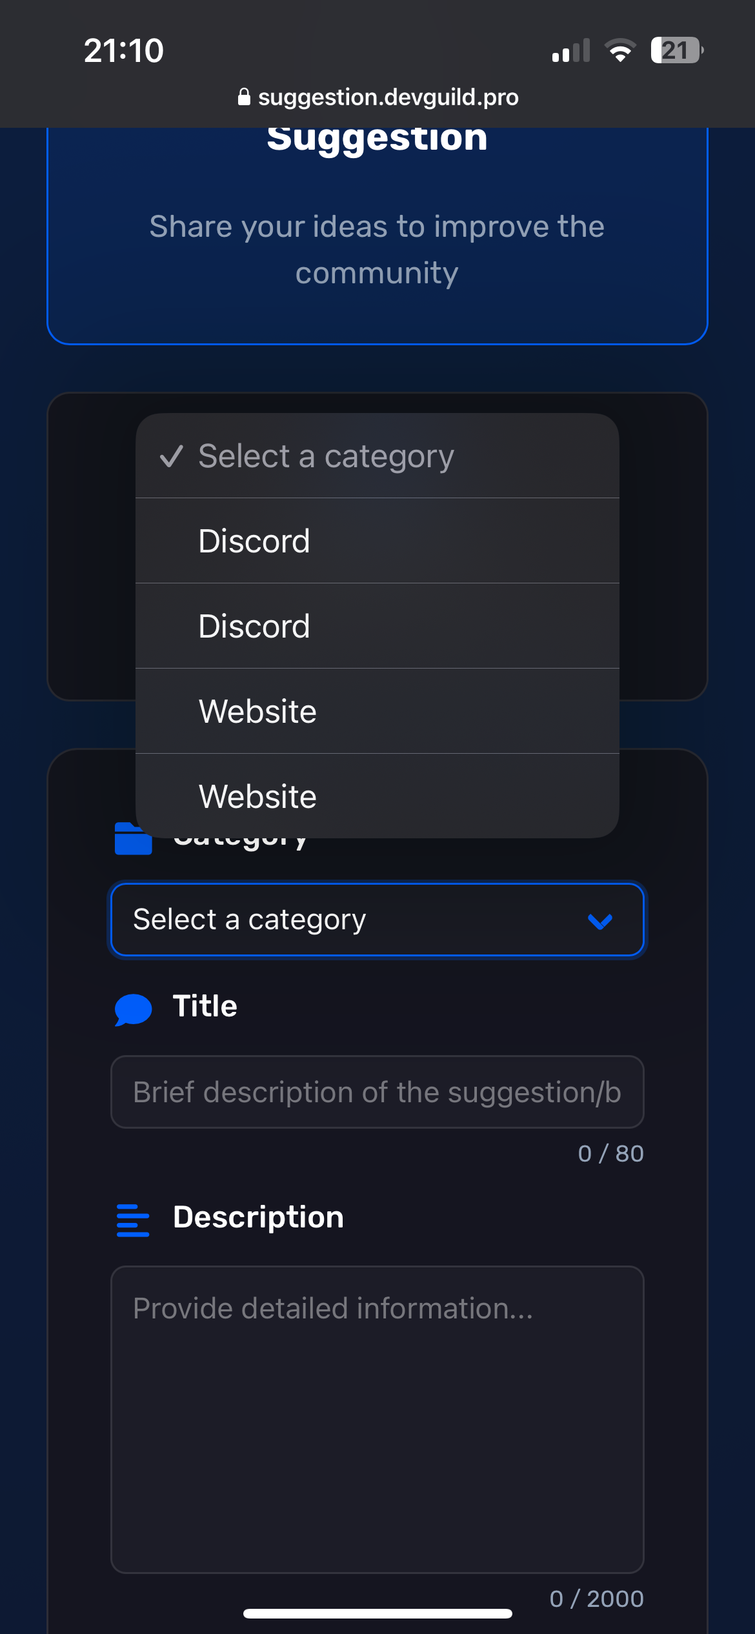Tap the 21:10 clock in status bar

click(124, 50)
